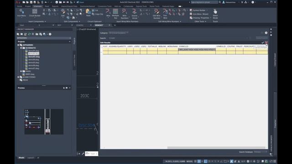Image resolution: width=292 pixels, height=164 pixels.
Task: Collapse the NFPADEMO project node
Action: pos(18,45)
